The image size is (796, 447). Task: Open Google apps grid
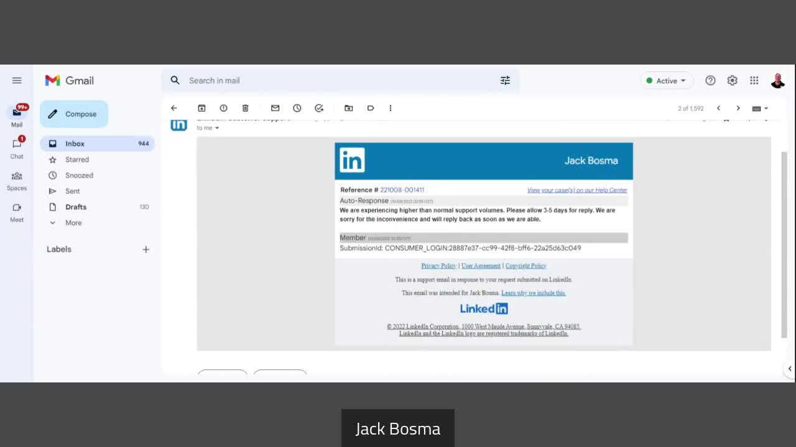(x=754, y=81)
